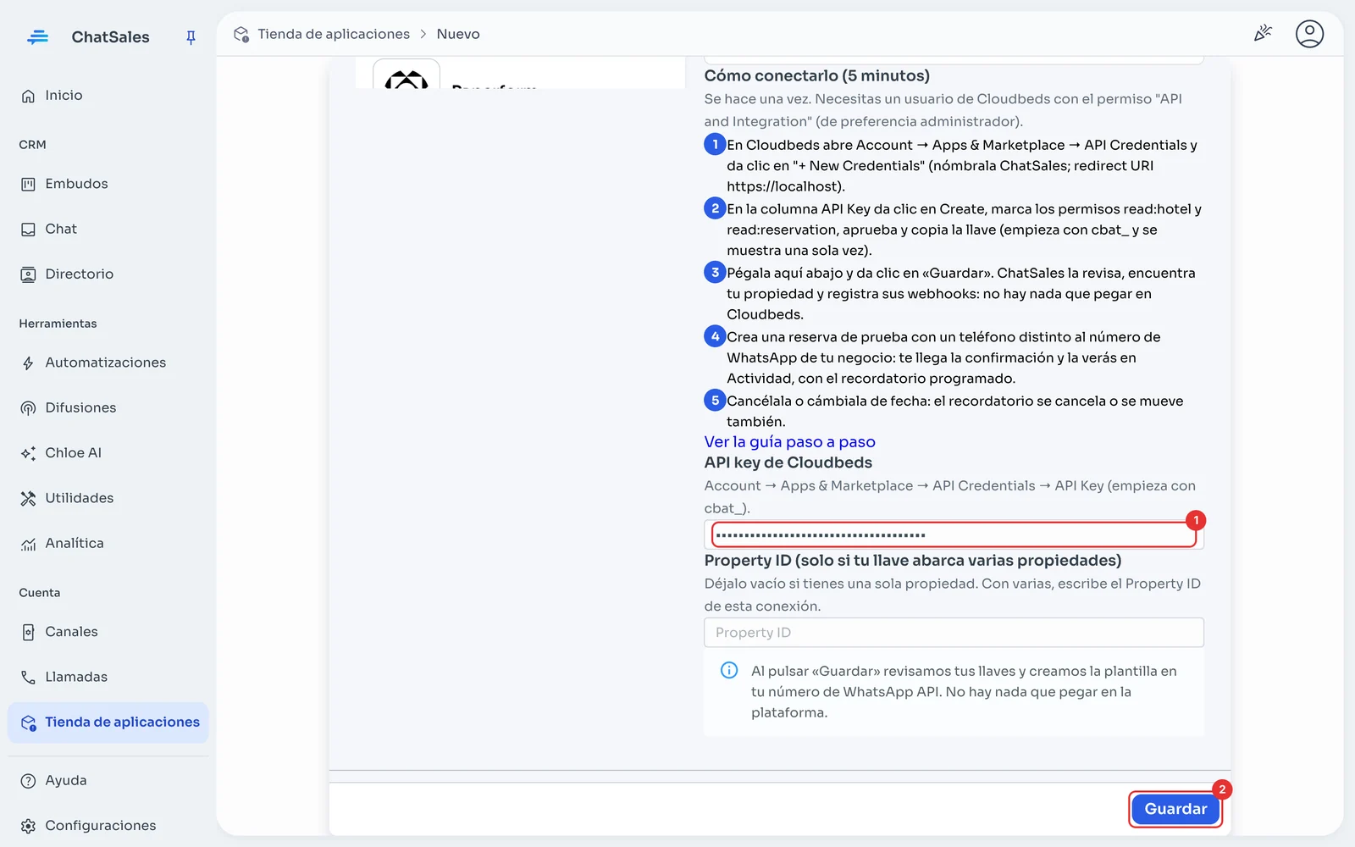This screenshot has width=1355, height=847.
Task: Toggle the sidebar pin icon
Action: tap(191, 37)
